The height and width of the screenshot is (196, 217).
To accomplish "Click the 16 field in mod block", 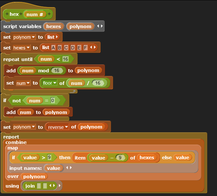I will [57, 70].
